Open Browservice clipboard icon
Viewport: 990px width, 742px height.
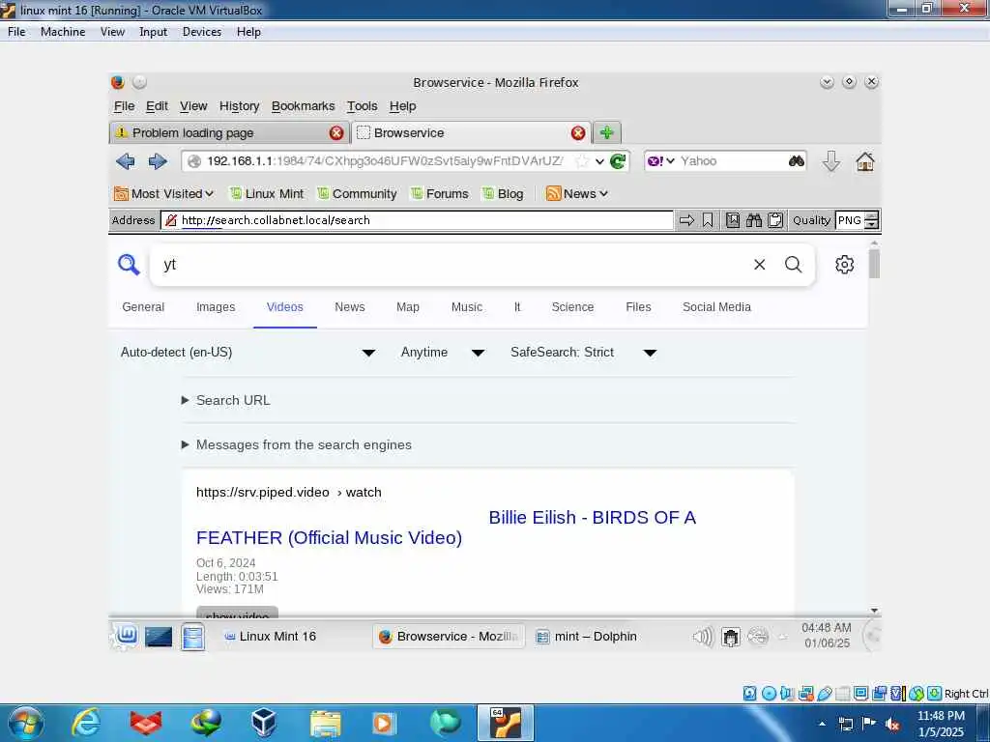click(x=775, y=220)
